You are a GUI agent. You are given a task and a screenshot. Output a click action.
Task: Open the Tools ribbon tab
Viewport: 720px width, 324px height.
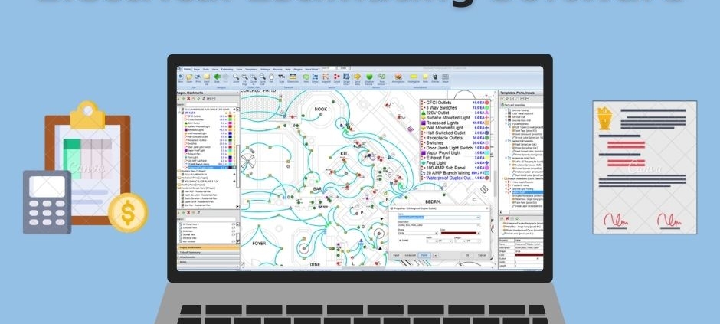point(206,69)
